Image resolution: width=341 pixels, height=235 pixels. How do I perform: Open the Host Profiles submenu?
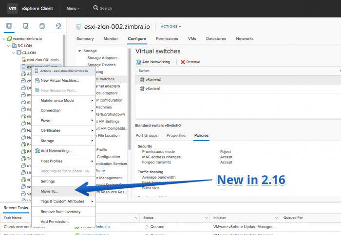point(63,161)
